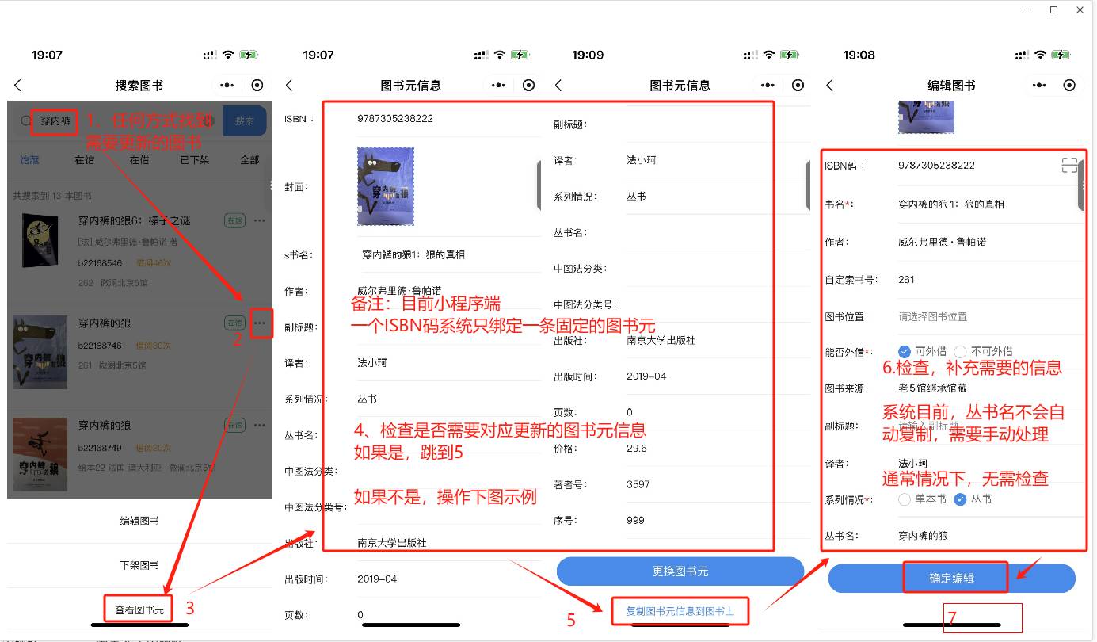This screenshot has height=642, width=1097.
Task: Go back from the 搜索图书 screen
Action: pyautogui.click(x=18, y=86)
